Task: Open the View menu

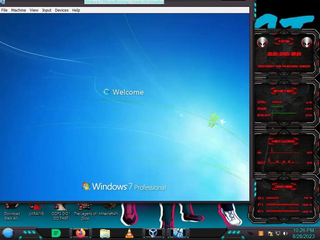Action: point(34,10)
